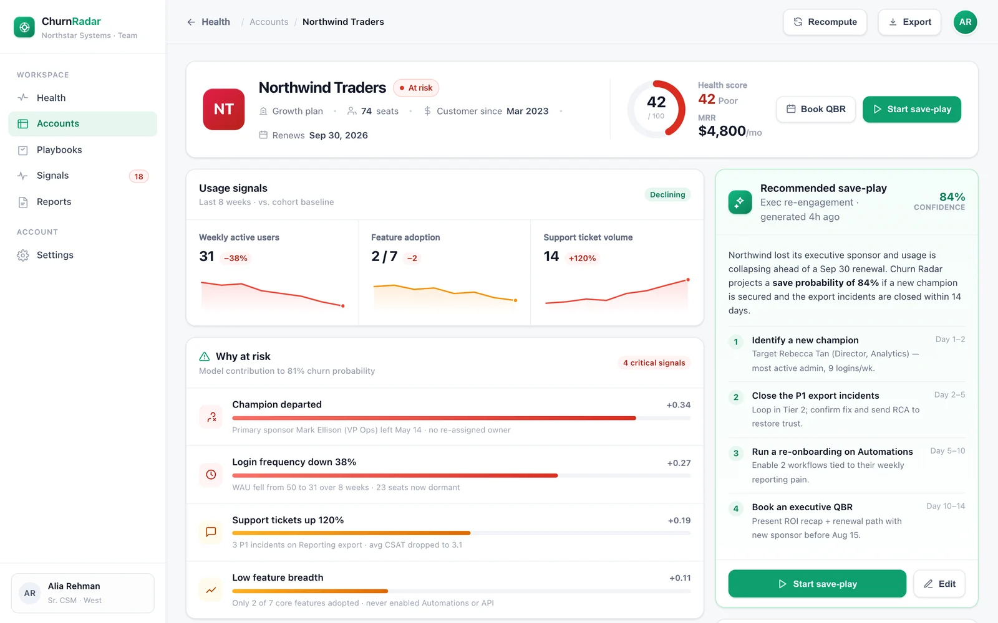Open Alia Rehman user profile card
Viewport: 998px width, 623px height.
[x=83, y=593]
